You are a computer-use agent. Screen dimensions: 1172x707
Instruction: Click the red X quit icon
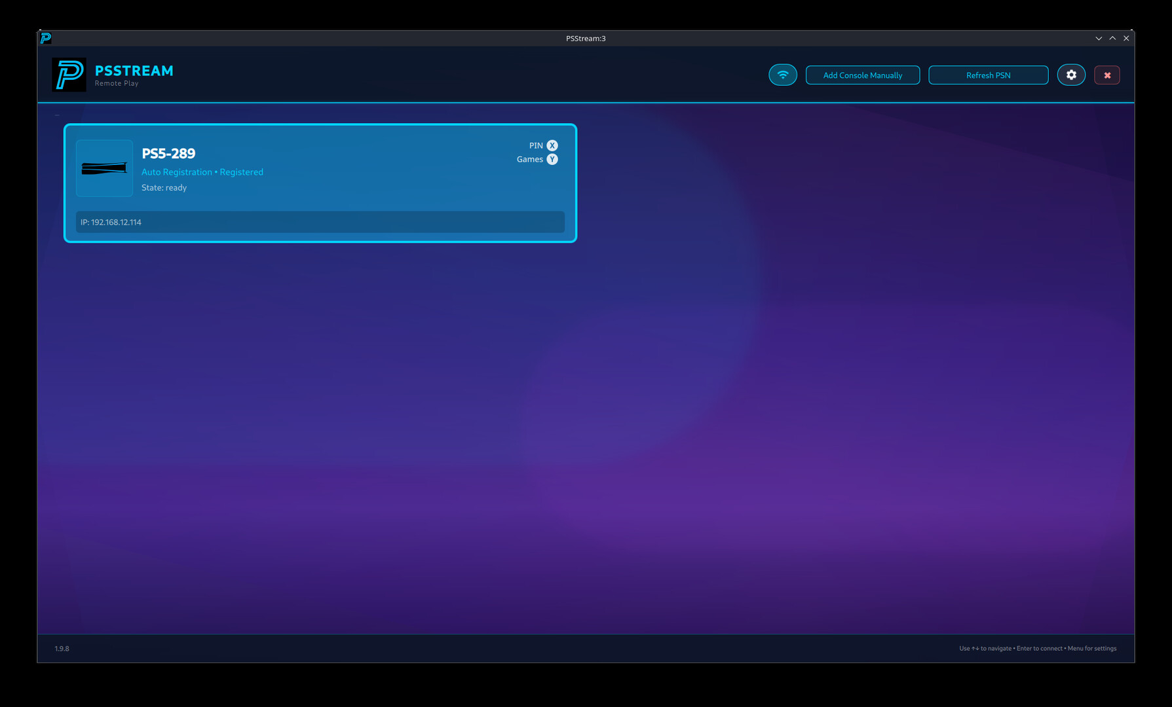(x=1106, y=75)
